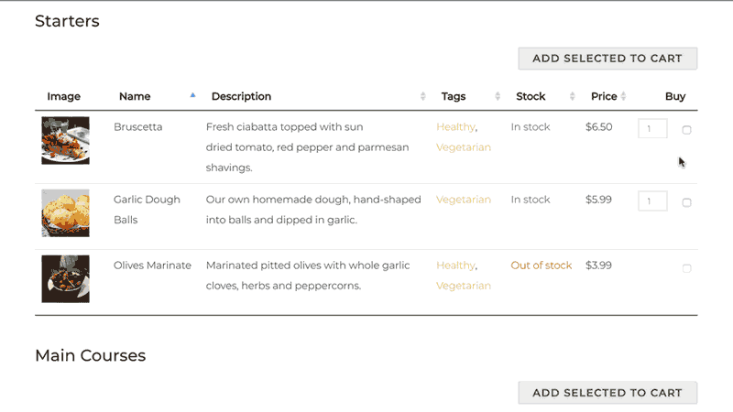Image resolution: width=733 pixels, height=412 pixels.
Task: Click Olives Marinate Vegetarian tag link
Action: (464, 286)
